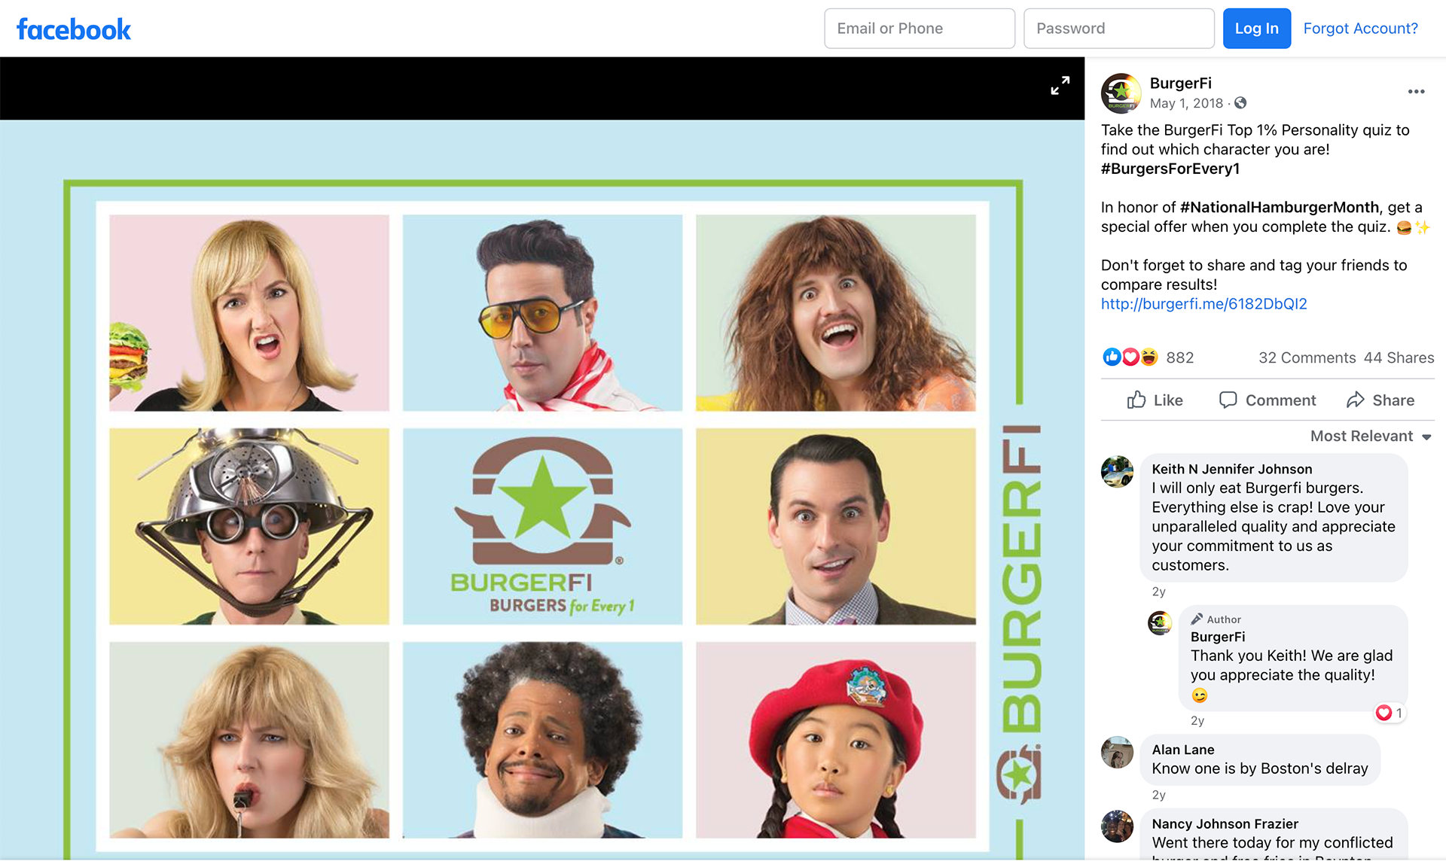Click the red heart reaction icon beside 882
Screen dimensions: 1446x861
pos(1130,357)
